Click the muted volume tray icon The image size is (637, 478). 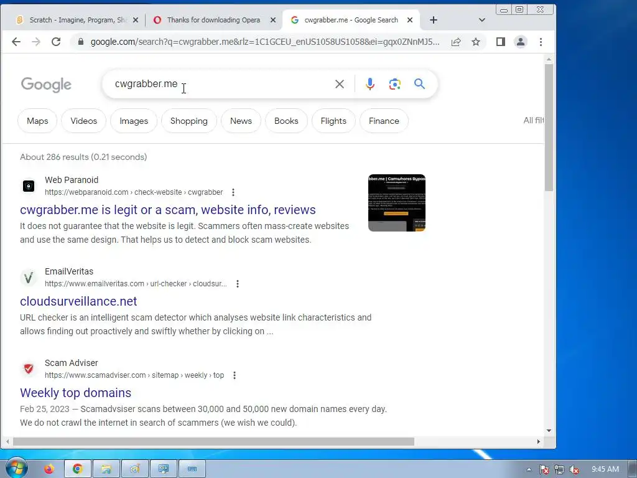(574, 470)
